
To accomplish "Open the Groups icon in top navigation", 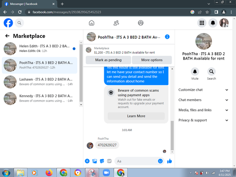I will 141,23.
